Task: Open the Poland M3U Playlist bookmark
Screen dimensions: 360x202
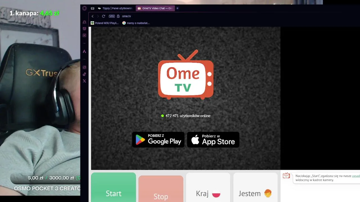Action: [105, 23]
